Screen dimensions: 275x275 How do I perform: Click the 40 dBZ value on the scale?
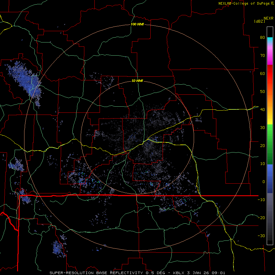click(x=262, y=110)
